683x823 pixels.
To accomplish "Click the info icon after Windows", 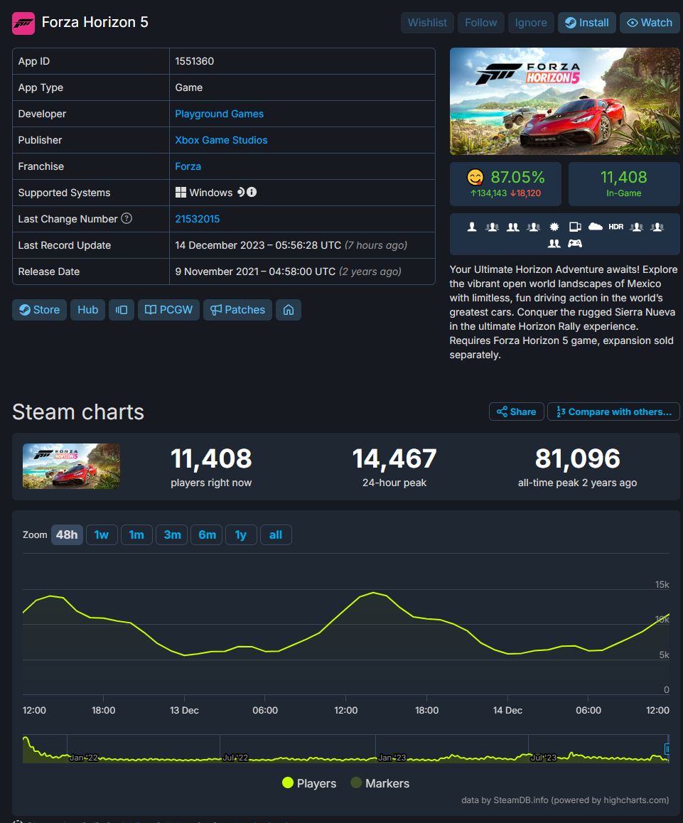I will pos(252,192).
